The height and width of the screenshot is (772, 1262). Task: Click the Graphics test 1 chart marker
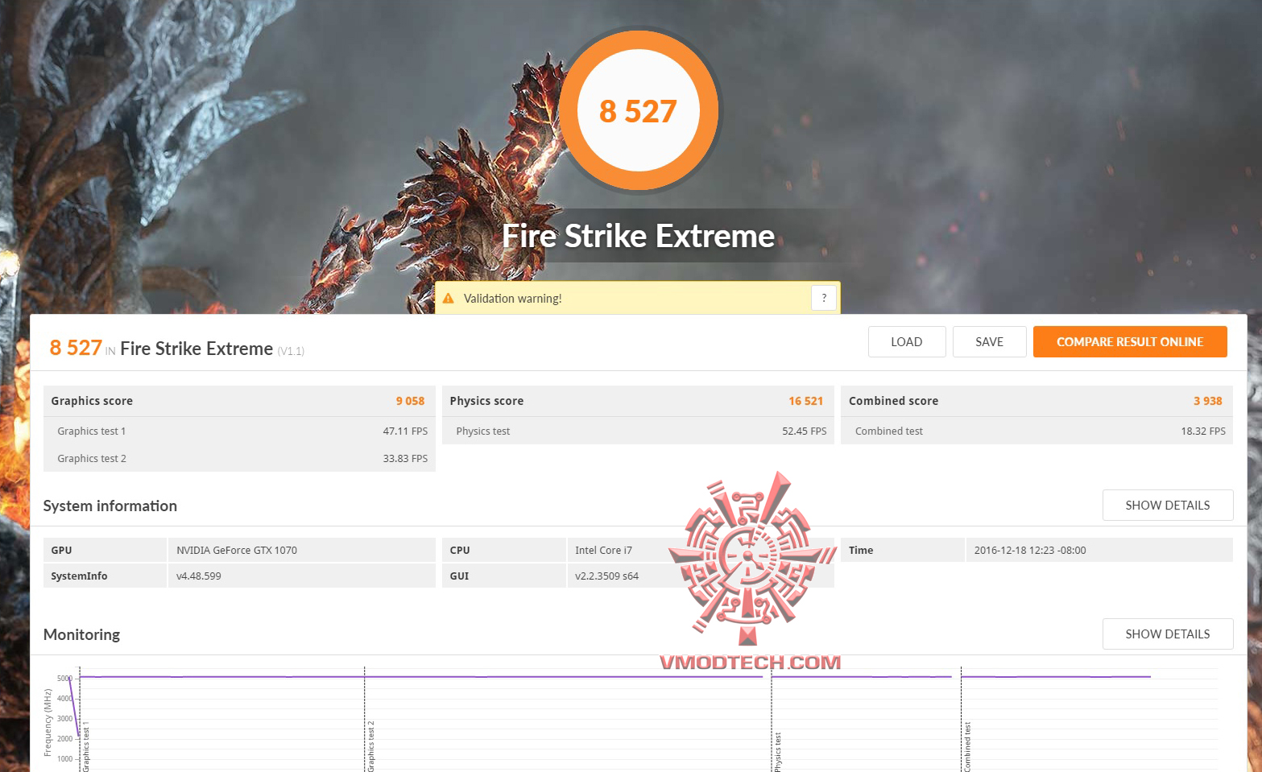[86, 749]
